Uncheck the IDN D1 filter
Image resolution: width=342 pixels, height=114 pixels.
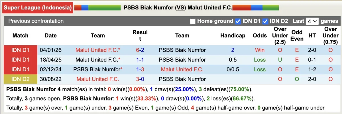pos(238,21)
